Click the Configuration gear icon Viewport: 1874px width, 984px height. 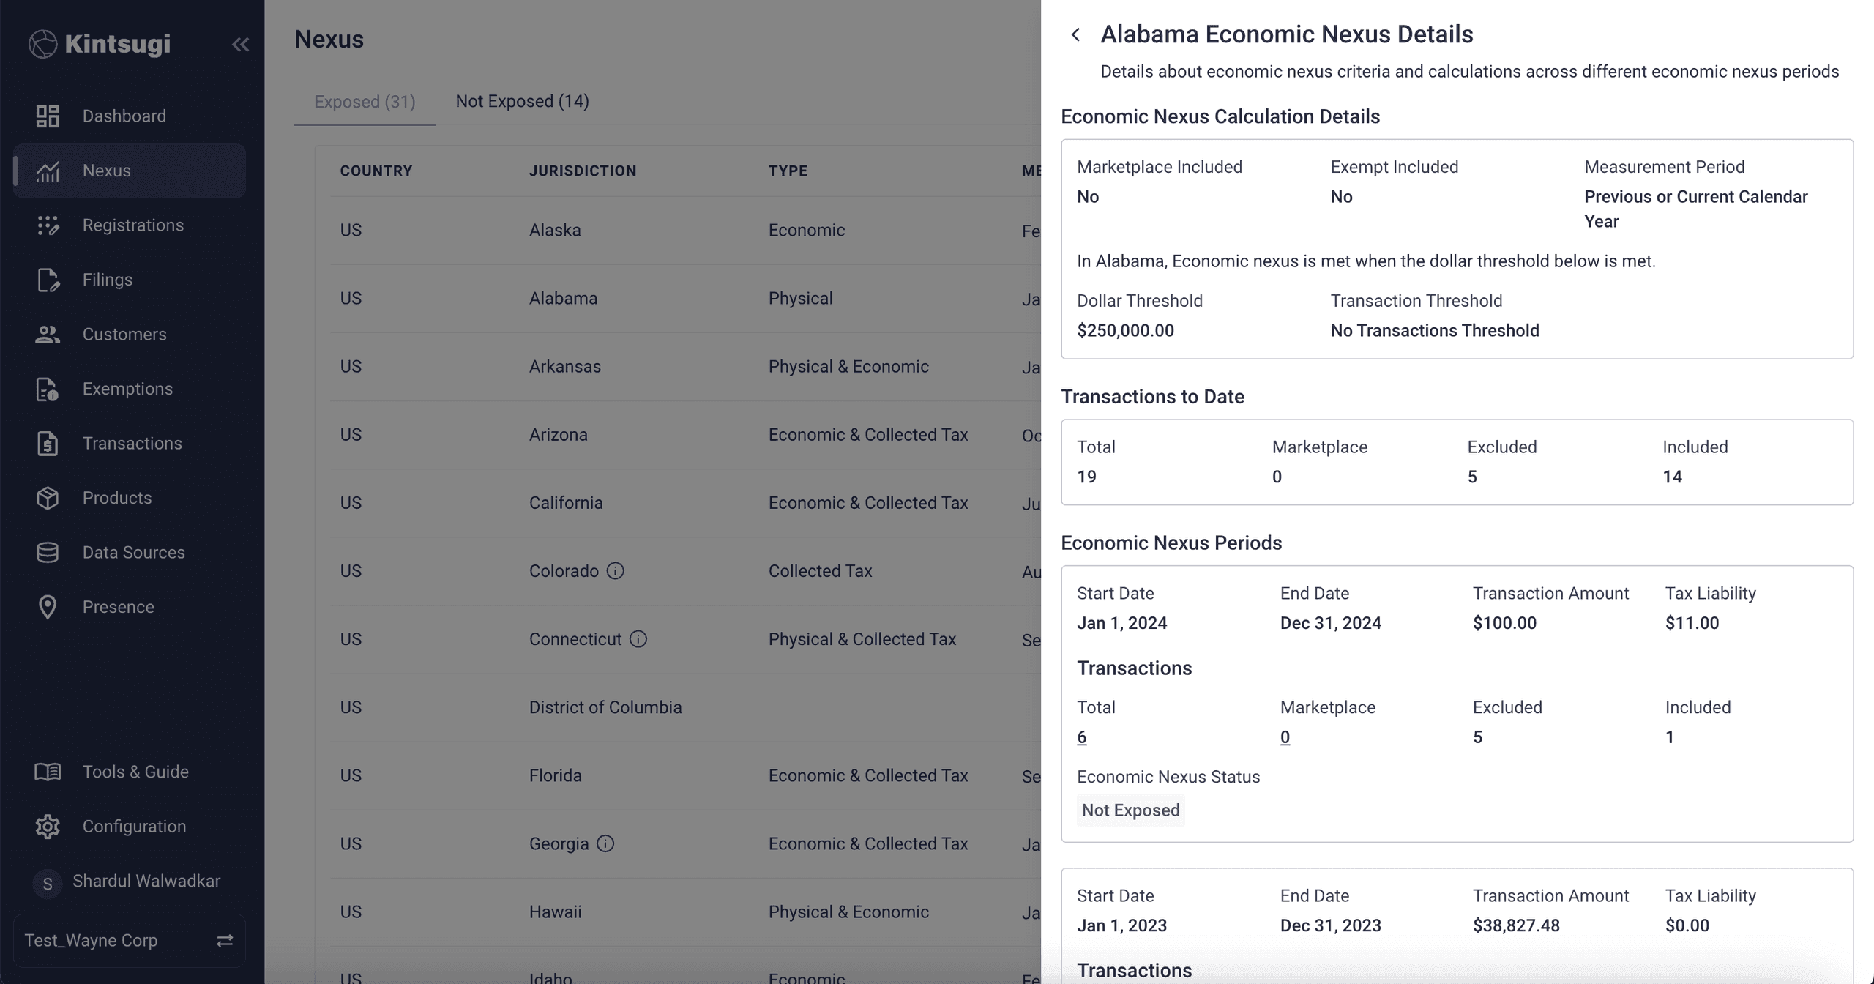pyautogui.click(x=48, y=827)
